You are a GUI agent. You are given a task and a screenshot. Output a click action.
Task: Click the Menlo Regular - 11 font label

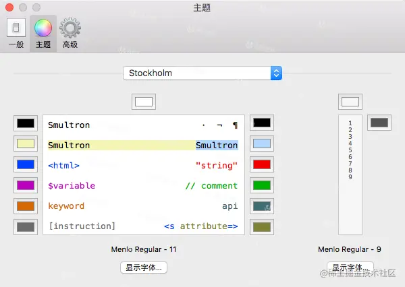coord(144,249)
